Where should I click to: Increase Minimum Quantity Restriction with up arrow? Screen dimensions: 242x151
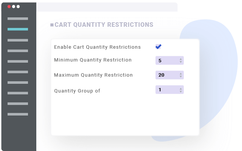tap(181, 59)
